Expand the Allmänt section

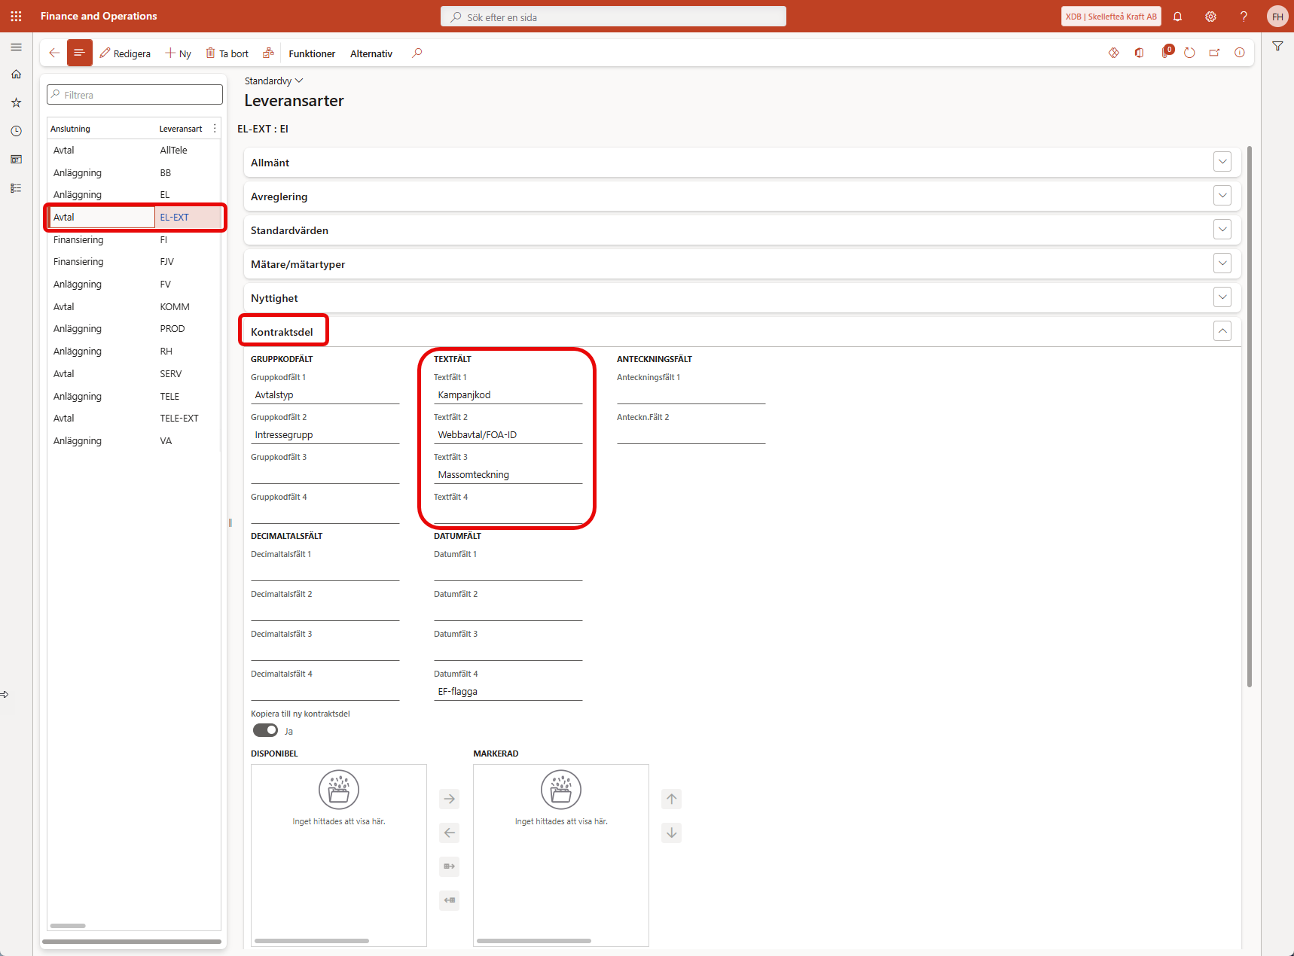point(1222,162)
